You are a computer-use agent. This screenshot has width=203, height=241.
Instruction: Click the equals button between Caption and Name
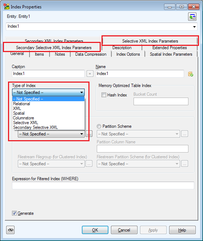coord(90,74)
